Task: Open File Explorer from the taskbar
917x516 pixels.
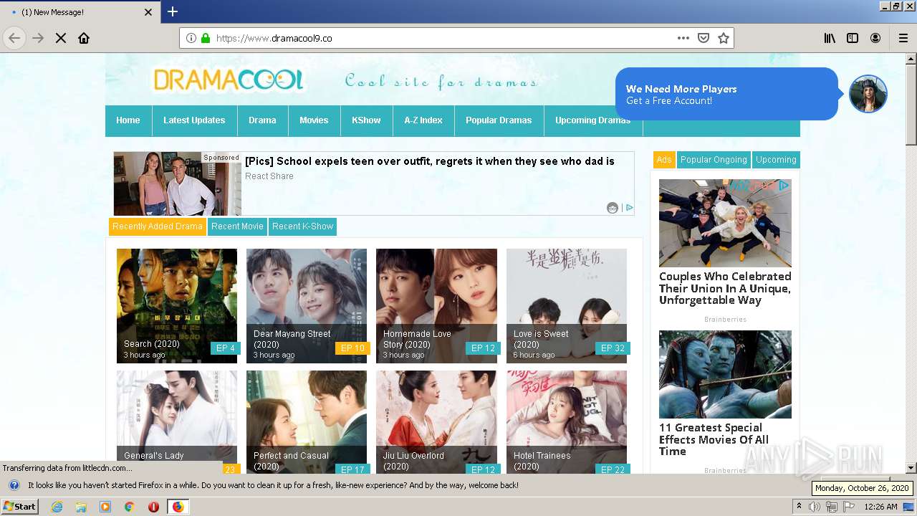Action: tap(81, 507)
